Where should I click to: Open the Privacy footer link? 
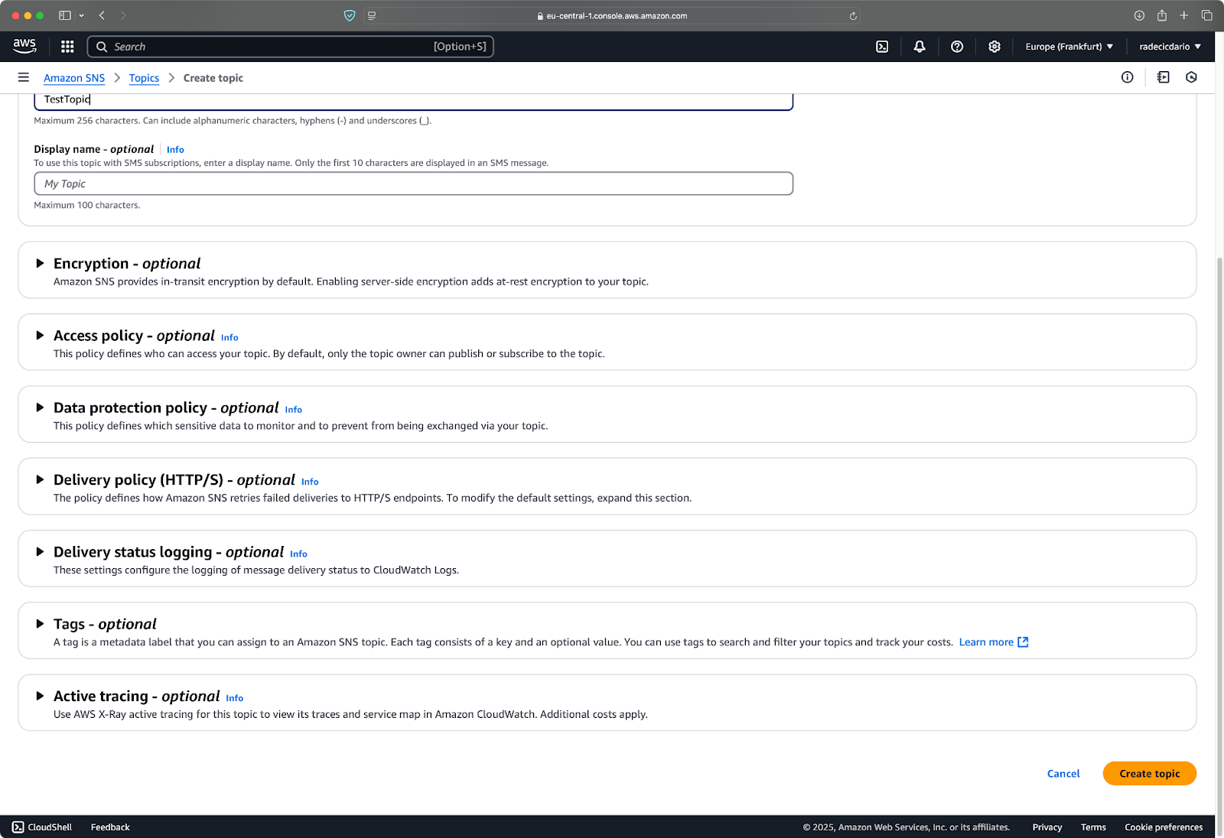point(1047,827)
